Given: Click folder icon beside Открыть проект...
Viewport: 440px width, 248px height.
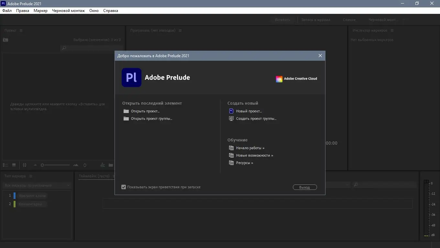Looking at the screenshot, I should [x=126, y=111].
